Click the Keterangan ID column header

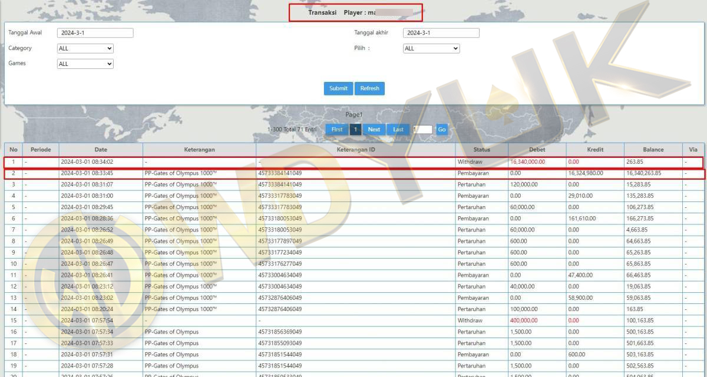356,150
